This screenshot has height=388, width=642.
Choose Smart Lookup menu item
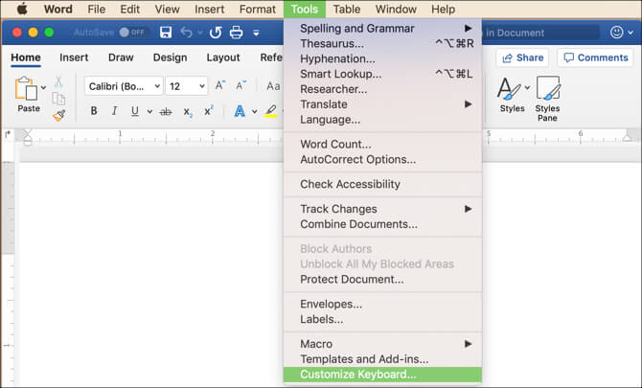click(382, 74)
